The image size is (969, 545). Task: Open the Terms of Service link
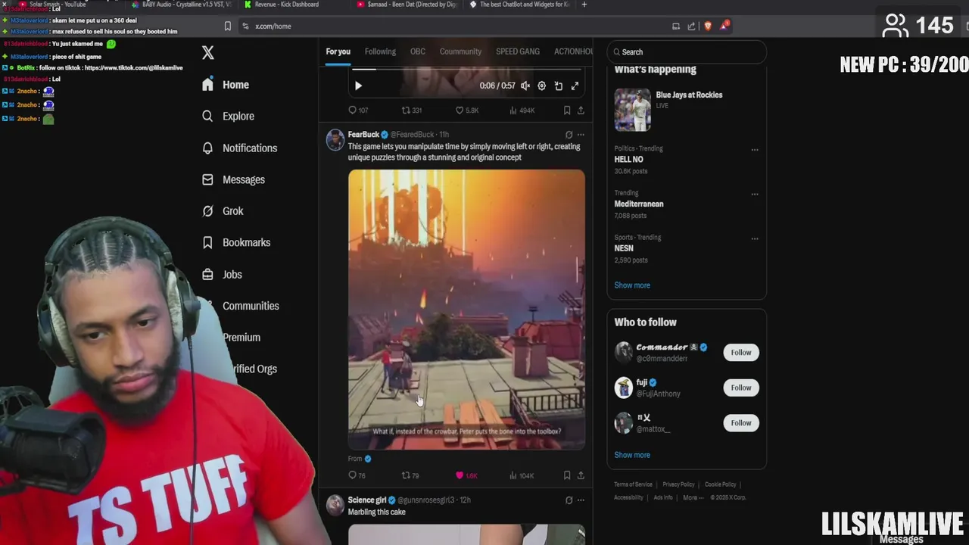(633, 484)
